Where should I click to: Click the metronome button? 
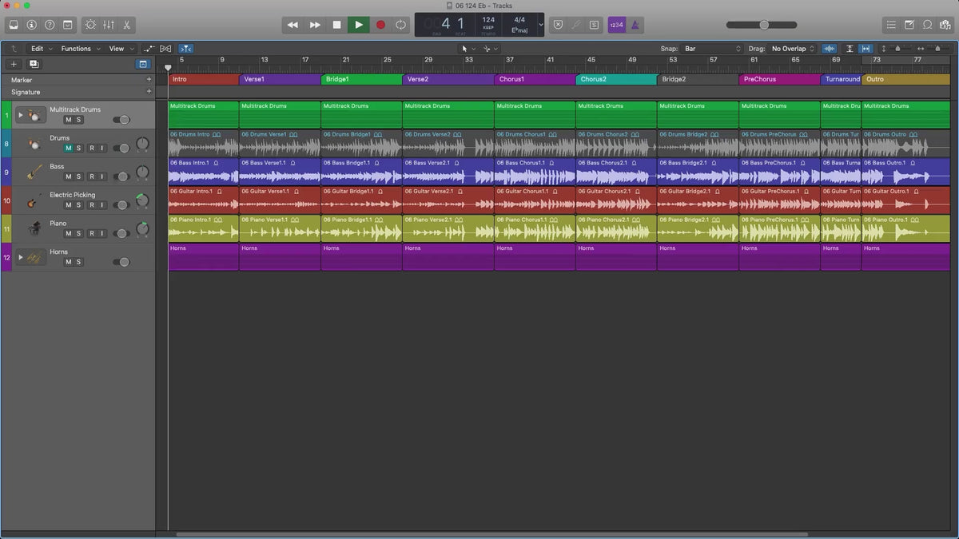(635, 25)
